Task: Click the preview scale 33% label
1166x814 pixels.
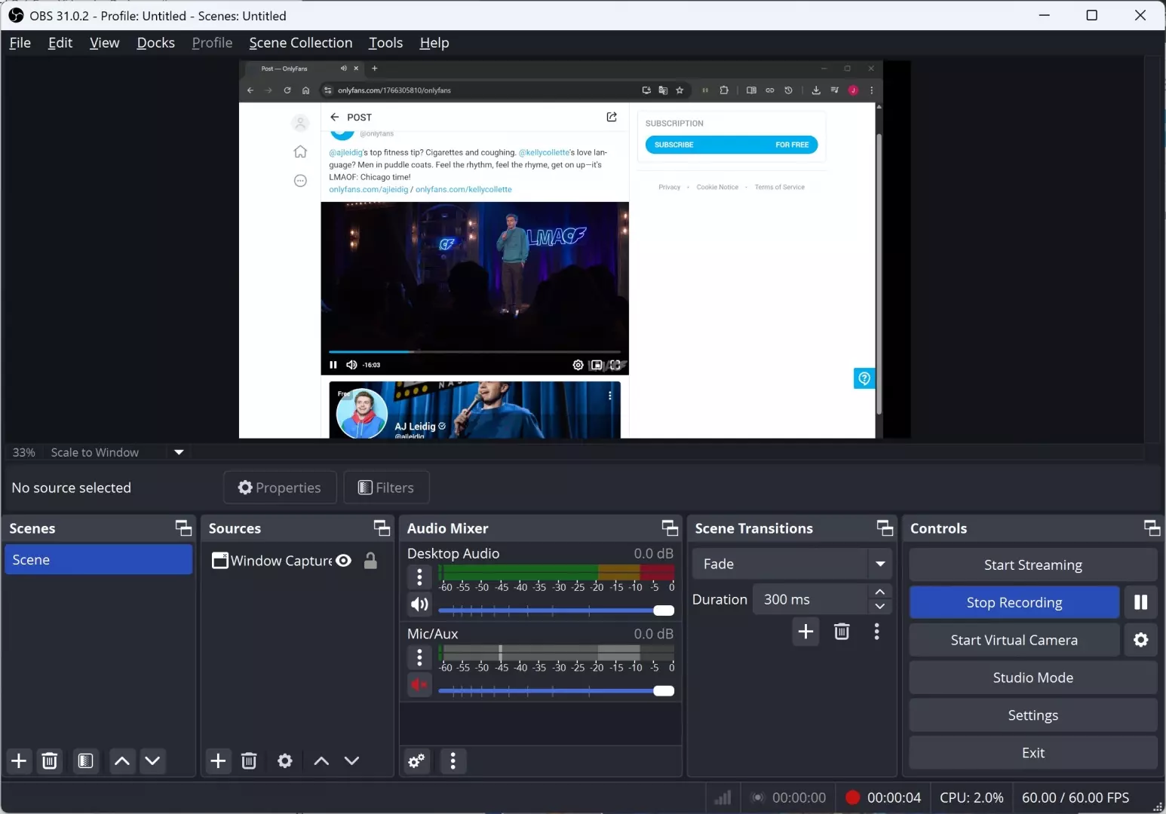Action: pyautogui.click(x=24, y=452)
